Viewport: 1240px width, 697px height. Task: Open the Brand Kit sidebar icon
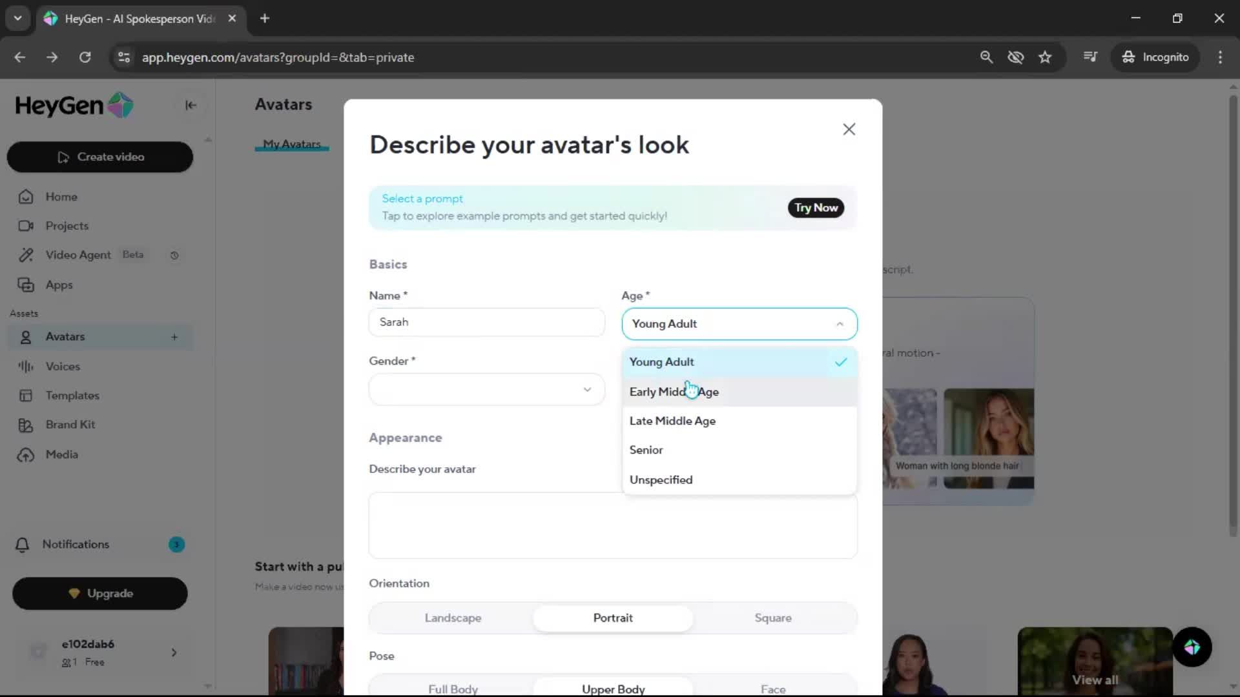(26, 425)
